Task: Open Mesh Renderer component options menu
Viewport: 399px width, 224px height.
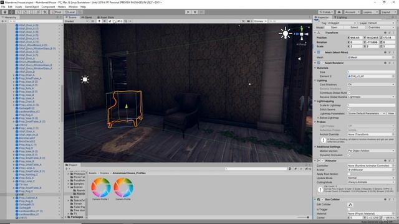Action: 393,63
